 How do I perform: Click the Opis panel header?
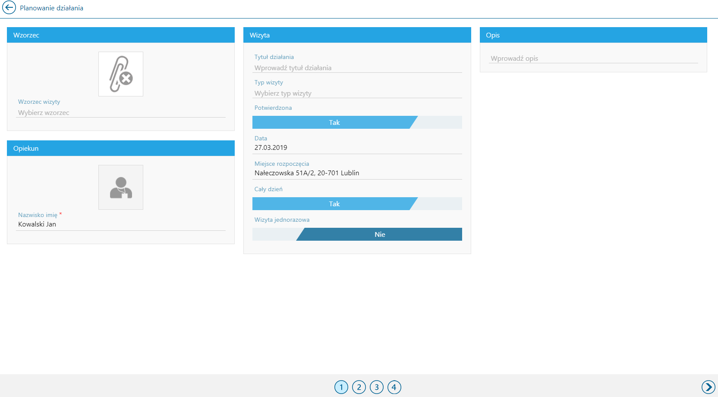(593, 35)
